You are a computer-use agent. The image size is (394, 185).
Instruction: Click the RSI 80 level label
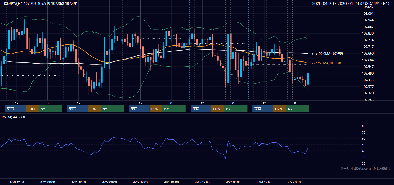click(363, 126)
